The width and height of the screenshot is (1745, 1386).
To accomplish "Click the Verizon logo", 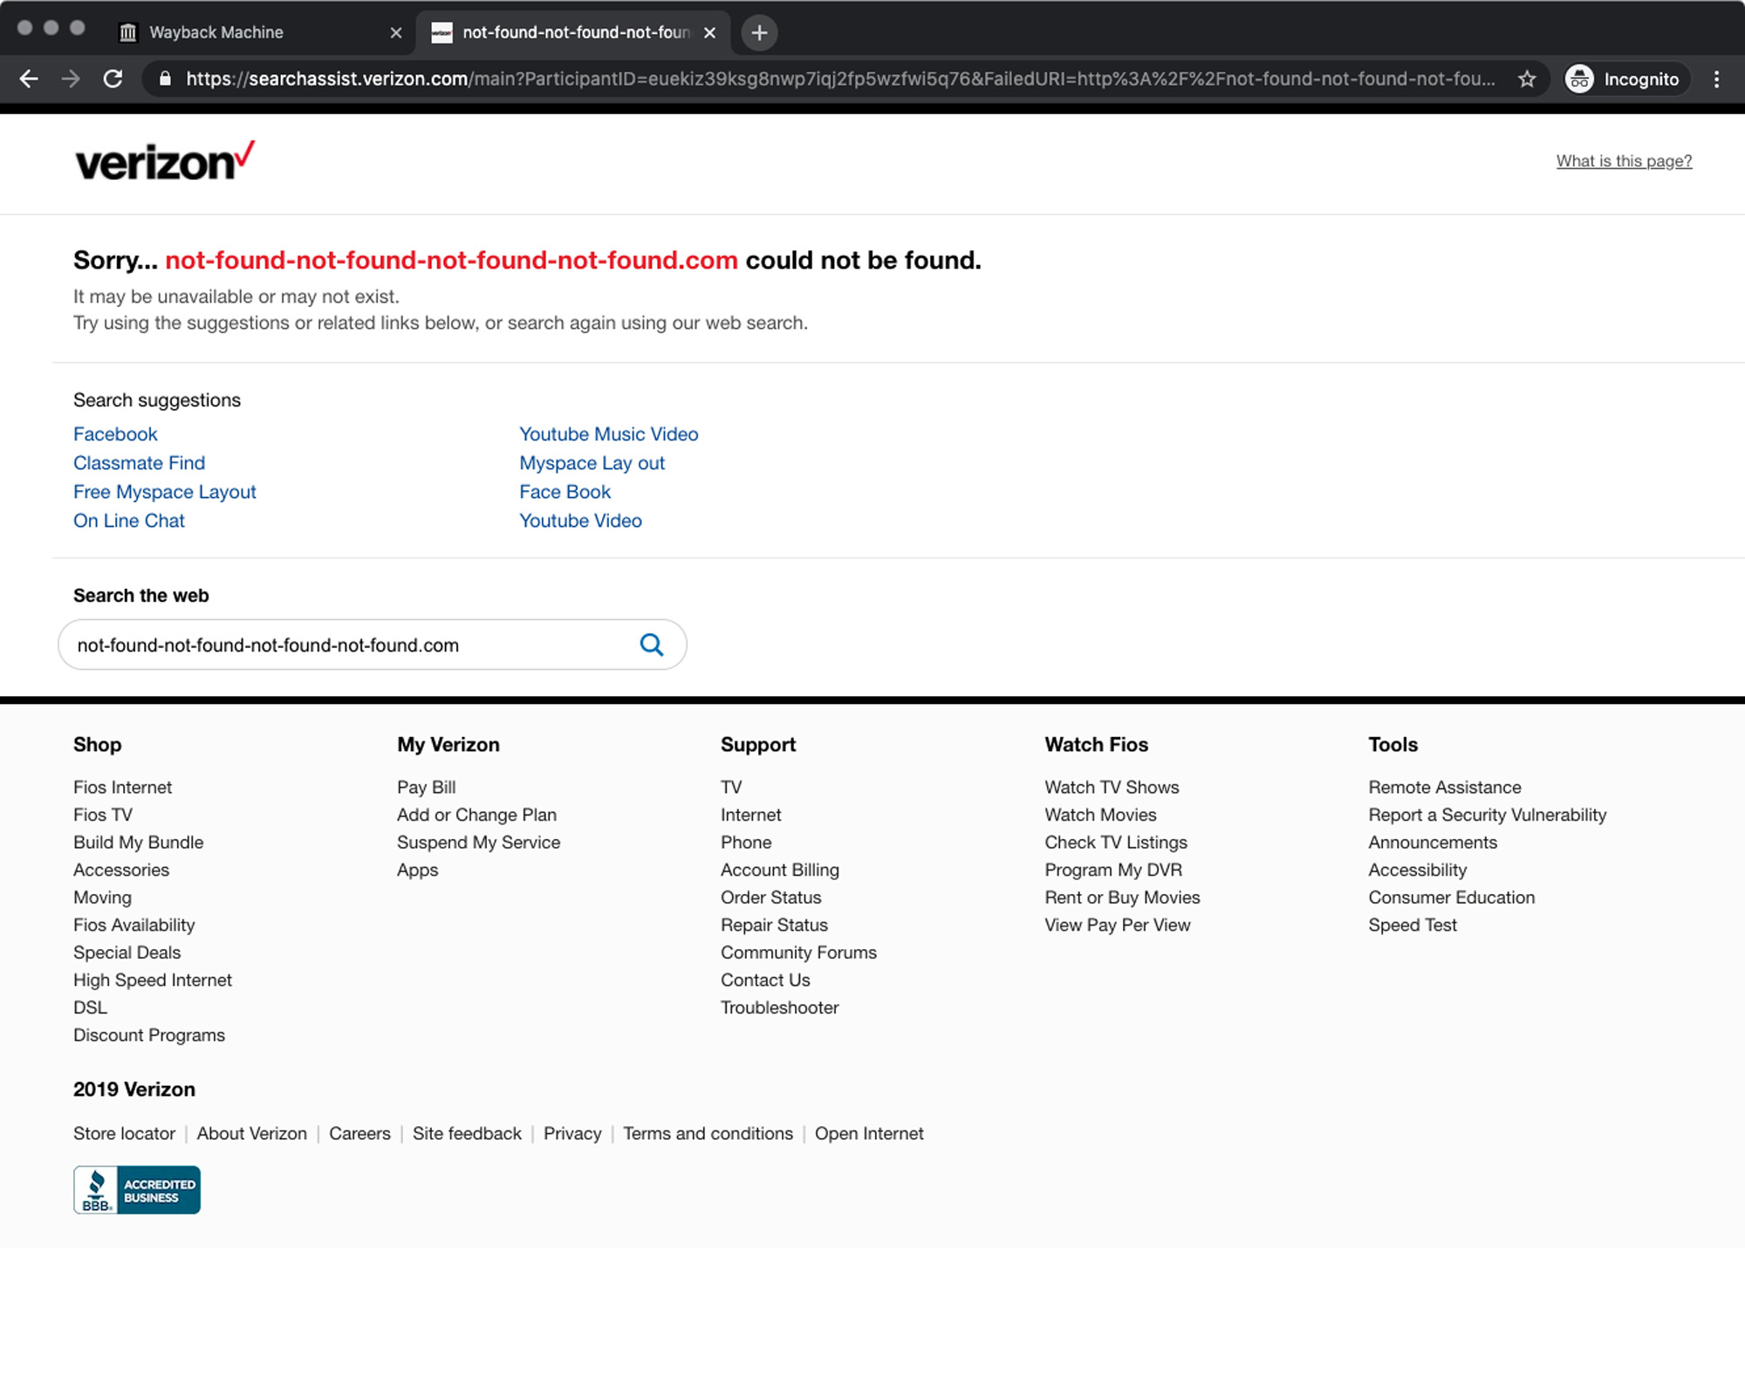I will pyautogui.click(x=164, y=161).
